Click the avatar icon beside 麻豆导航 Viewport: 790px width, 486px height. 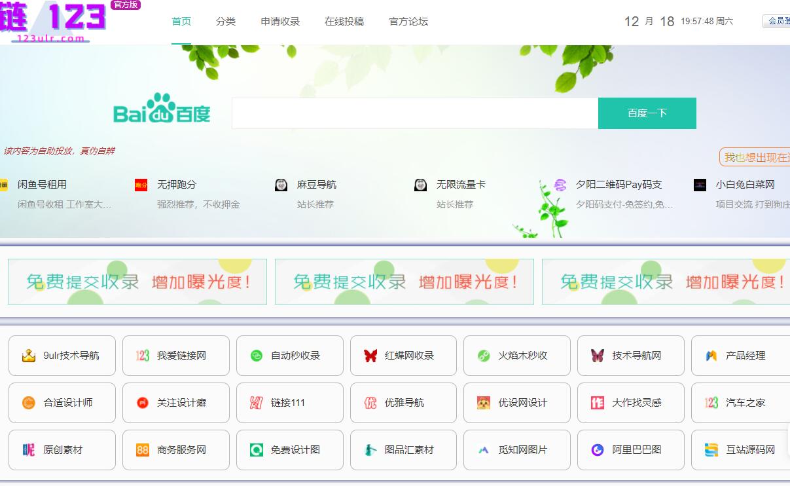[281, 185]
